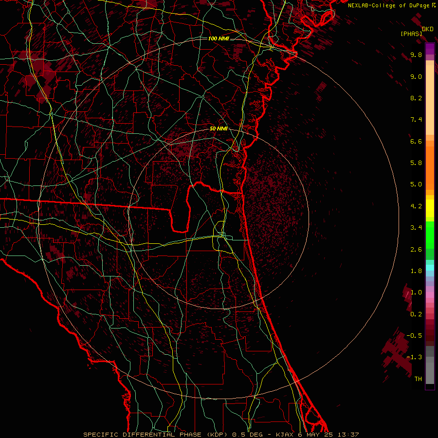This screenshot has height=438, width=438.
Task: Click the 1.0 value on the color scale
Action: tap(416, 292)
